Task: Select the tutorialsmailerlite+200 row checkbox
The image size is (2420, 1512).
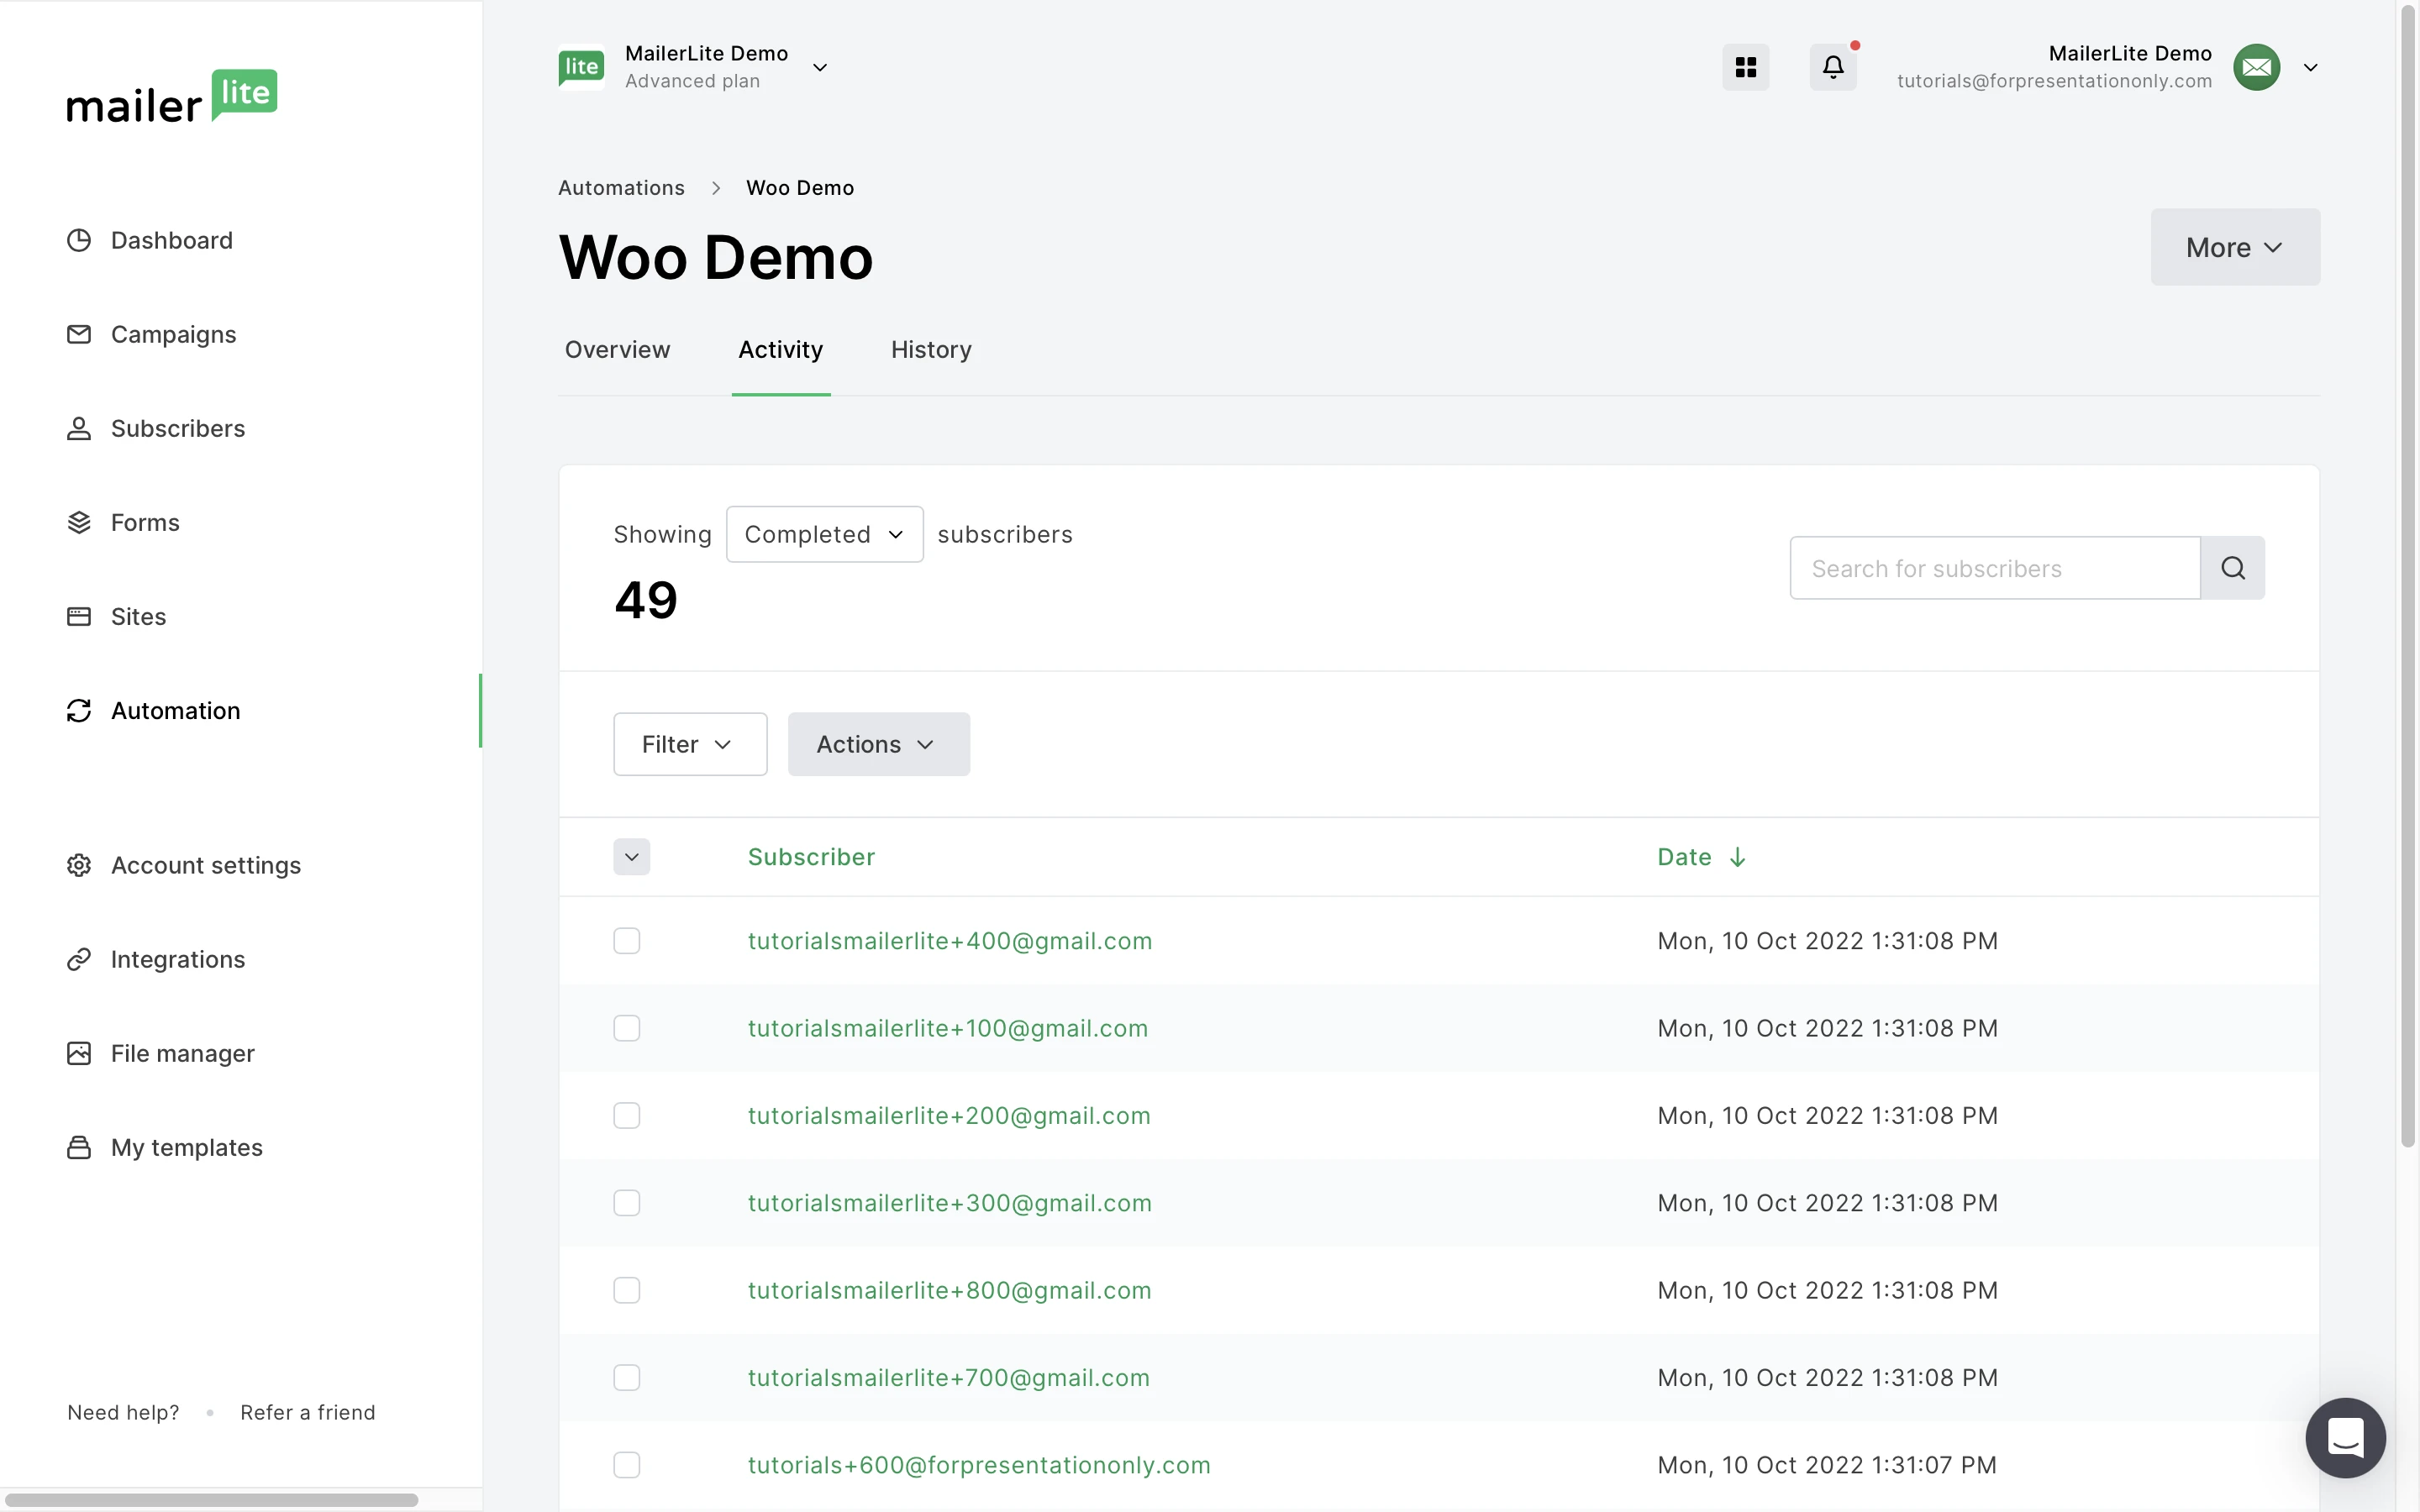Action: coord(626,1115)
